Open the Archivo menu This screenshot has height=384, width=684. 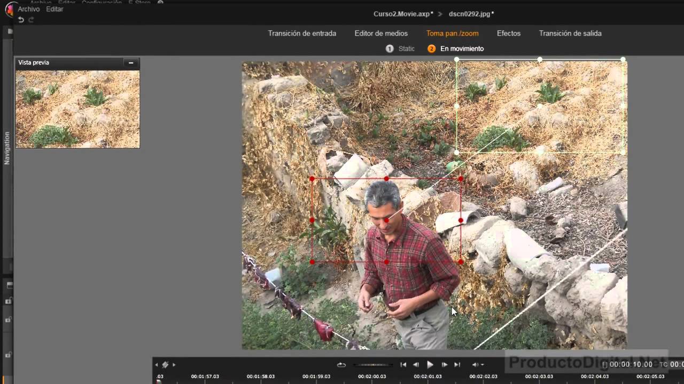[x=29, y=9]
